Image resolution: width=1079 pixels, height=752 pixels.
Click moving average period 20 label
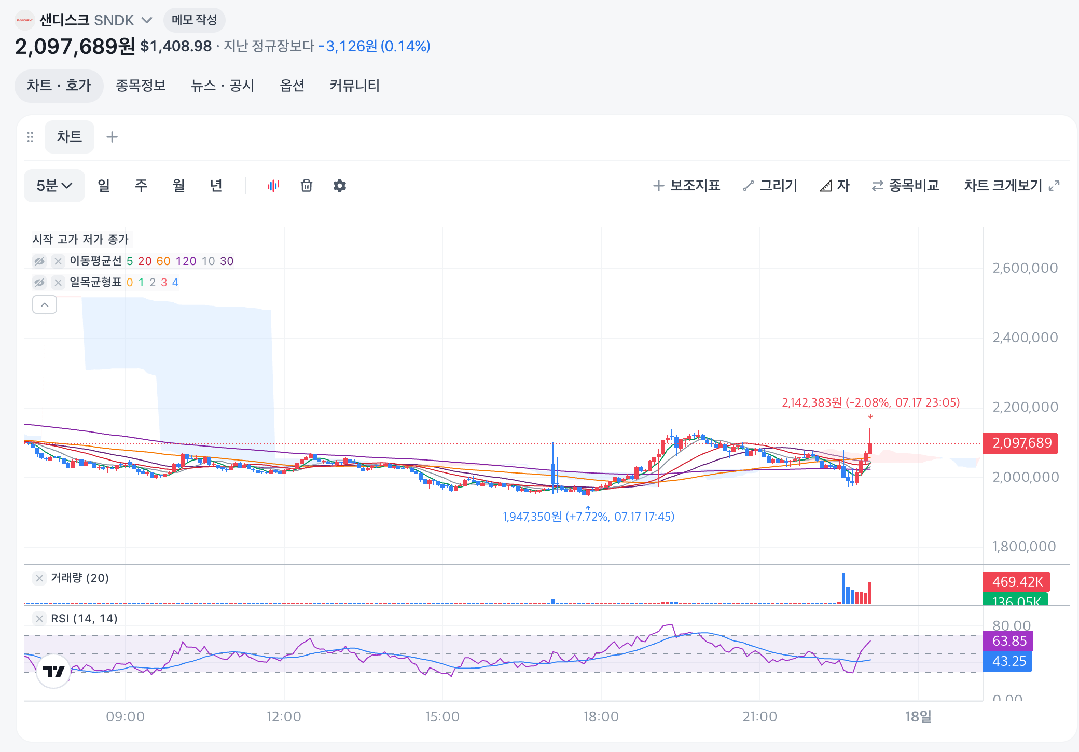coord(145,261)
